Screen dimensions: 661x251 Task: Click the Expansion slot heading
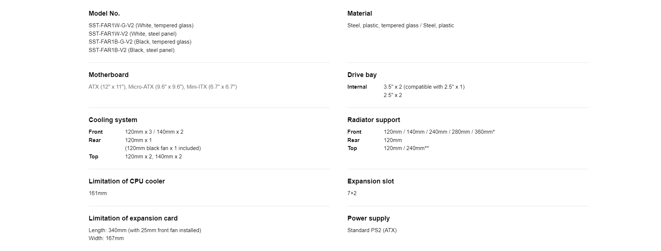(371, 181)
